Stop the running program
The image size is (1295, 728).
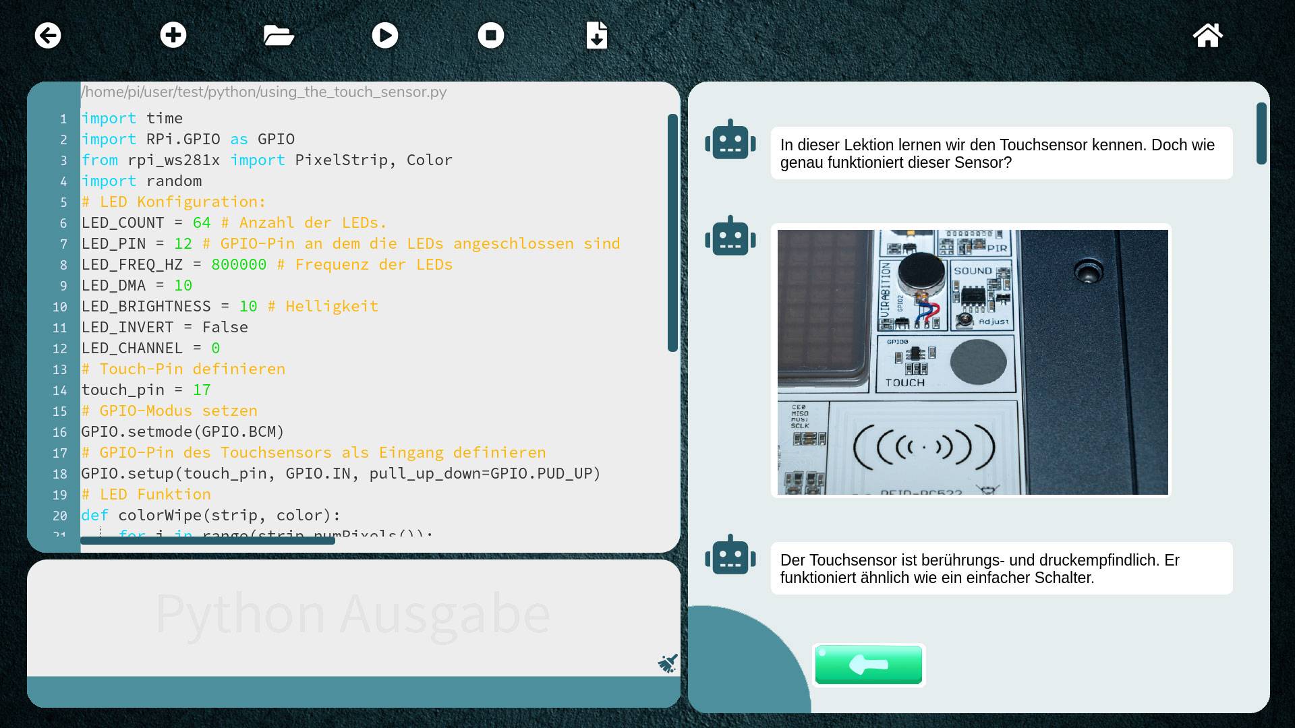point(491,35)
